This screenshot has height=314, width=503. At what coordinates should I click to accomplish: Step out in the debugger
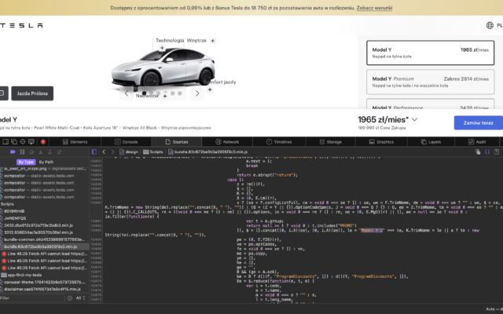(50, 152)
